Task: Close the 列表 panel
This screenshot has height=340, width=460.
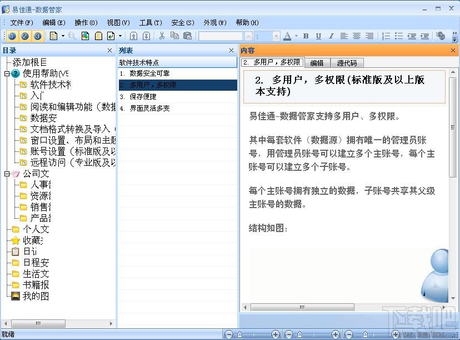Action: [232, 51]
